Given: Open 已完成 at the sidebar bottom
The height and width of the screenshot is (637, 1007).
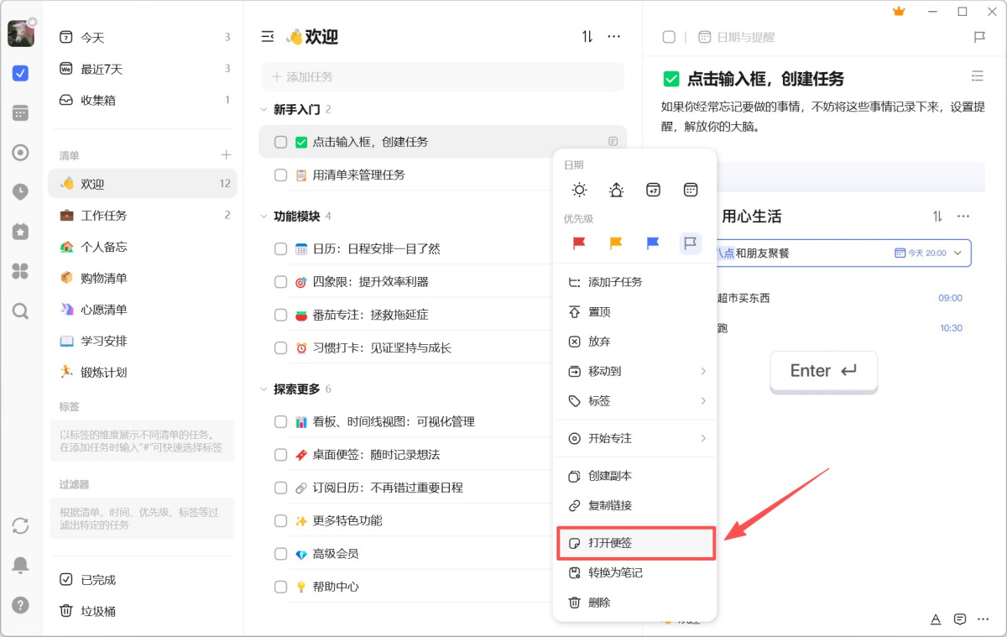Looking at the screenshot, I should (x=93, y=579).
